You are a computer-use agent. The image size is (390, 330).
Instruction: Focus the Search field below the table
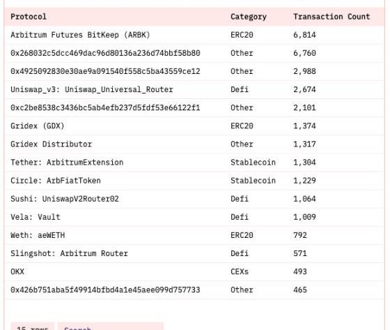111,327
